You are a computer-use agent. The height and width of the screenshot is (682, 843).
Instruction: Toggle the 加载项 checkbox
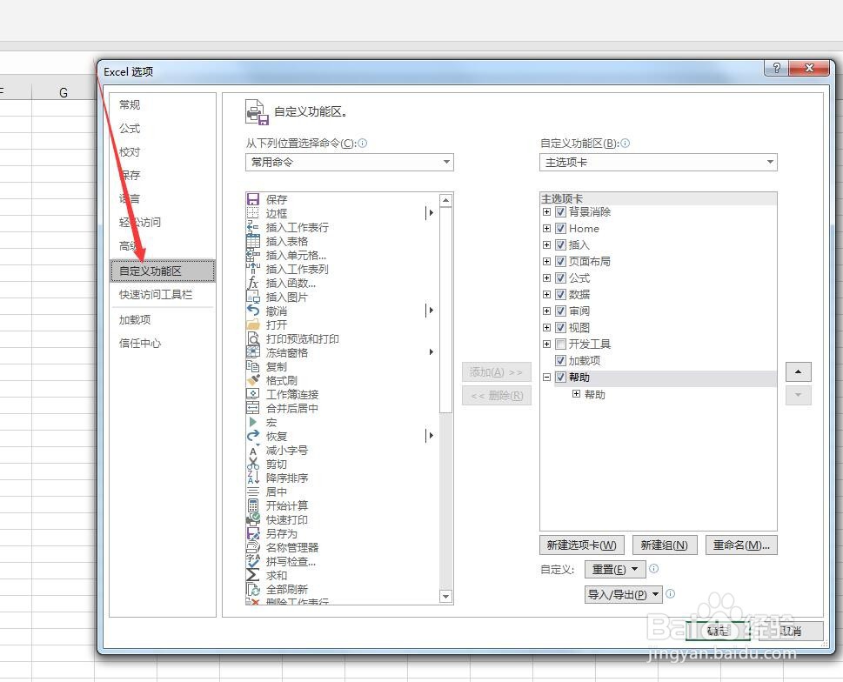click(x=560, y=361)
